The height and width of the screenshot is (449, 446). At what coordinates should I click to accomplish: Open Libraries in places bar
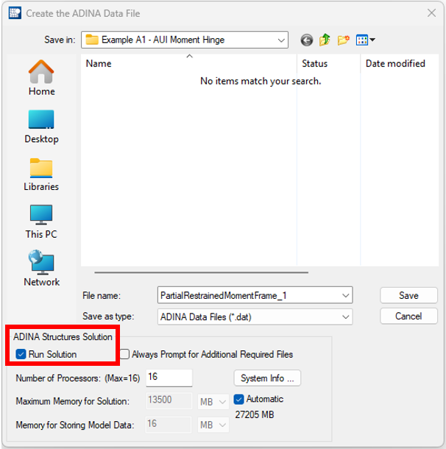click(x=41, y=174)
